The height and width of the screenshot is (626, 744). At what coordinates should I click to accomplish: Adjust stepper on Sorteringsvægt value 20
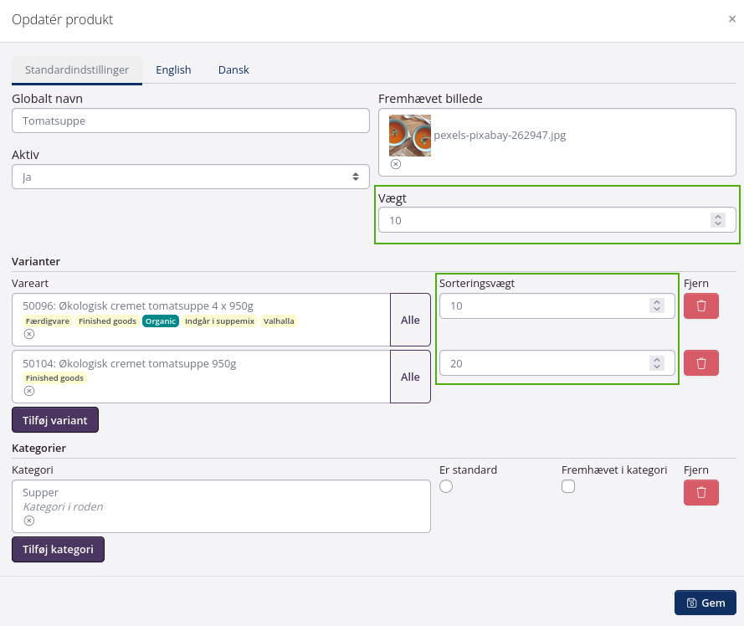(657, 363)
